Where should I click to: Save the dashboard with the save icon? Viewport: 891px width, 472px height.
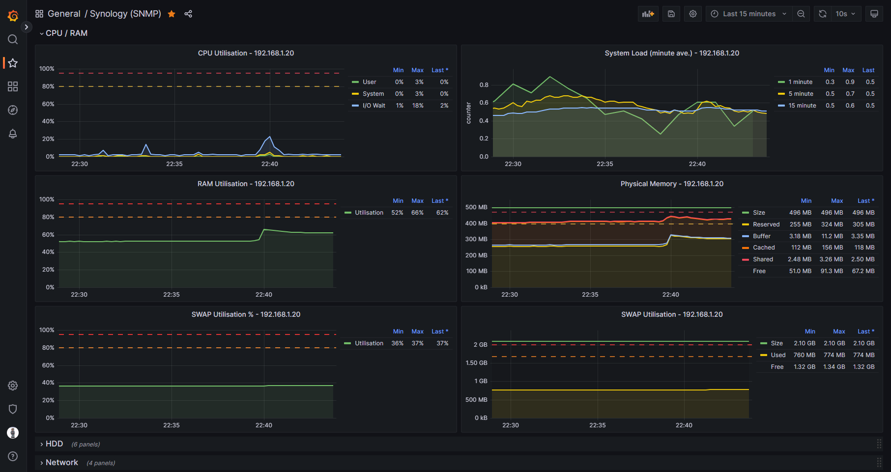(x=671, y=14)
